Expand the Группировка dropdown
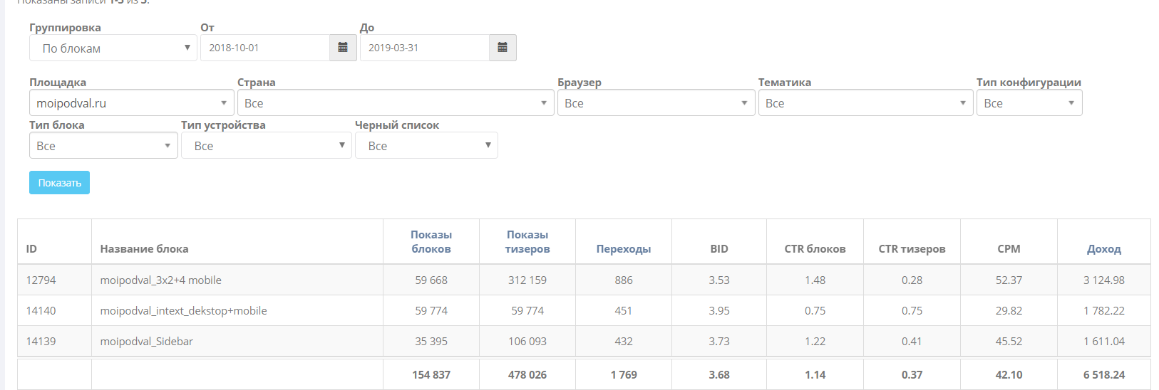This screenshot has width=1159, height=390. click(113, 48)
